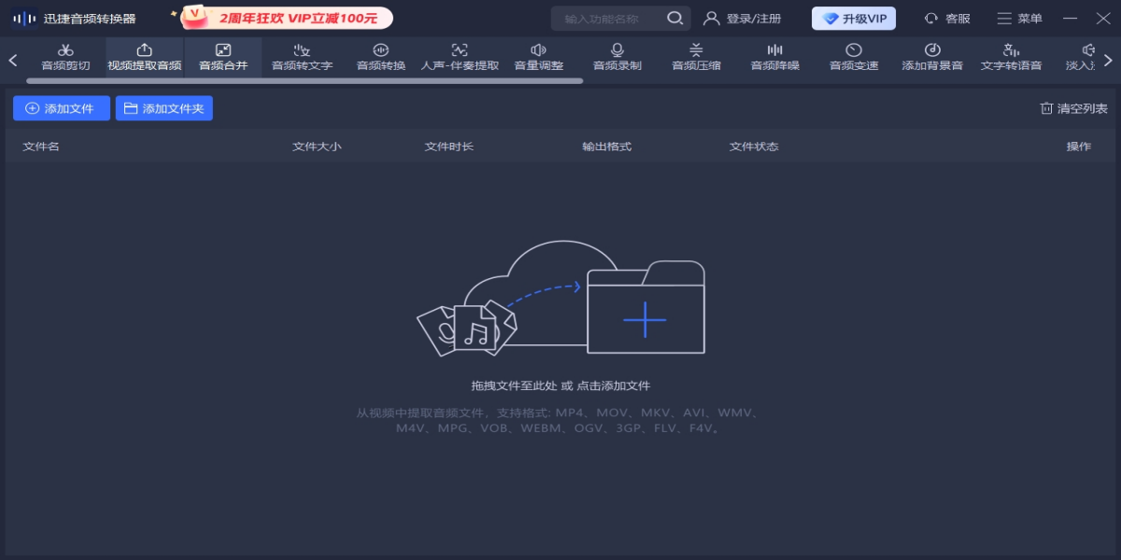1121x560 pixels.
Task: Open the 音量调整 volume adjustment tool
Action: click(x=539, y=57)
